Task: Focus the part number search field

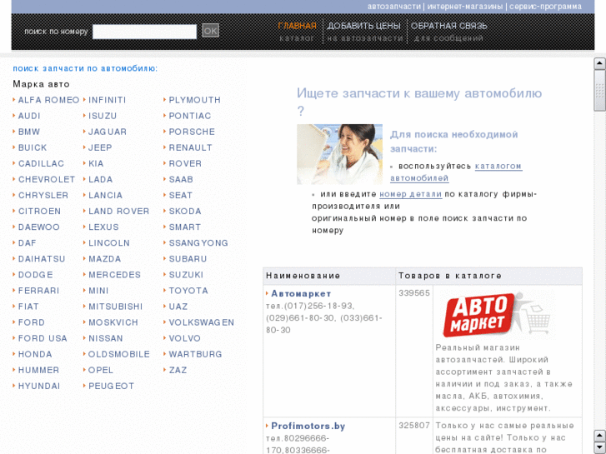Action: click(x=144, y=32)
